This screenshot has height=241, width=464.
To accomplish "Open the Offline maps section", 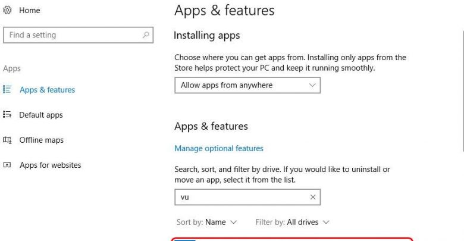I will pos(41,140).
